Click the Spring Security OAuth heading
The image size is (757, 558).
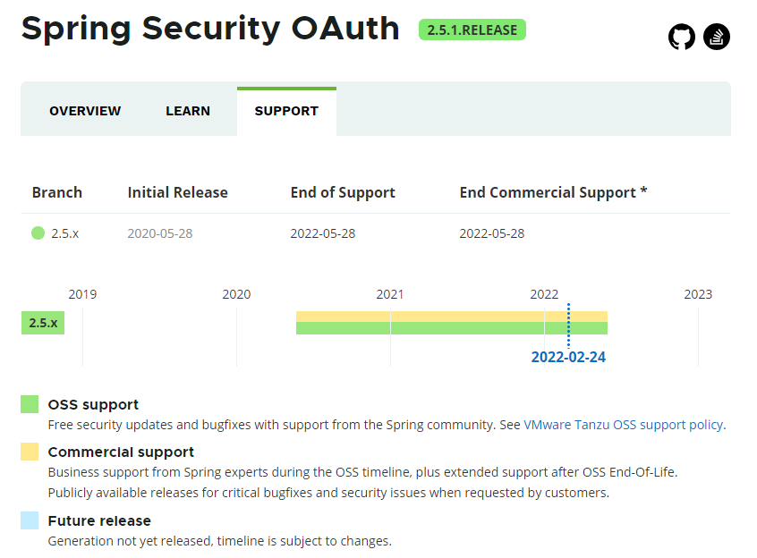(210, 29)
